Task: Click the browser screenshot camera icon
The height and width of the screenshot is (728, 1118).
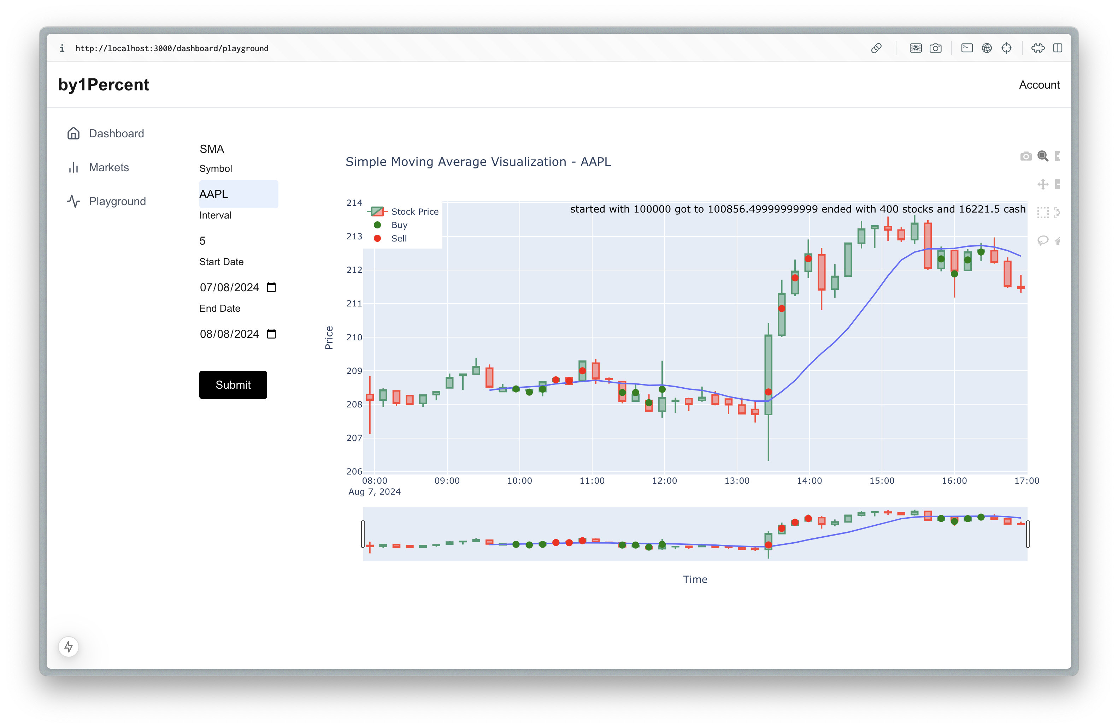Action: [935, 48]
